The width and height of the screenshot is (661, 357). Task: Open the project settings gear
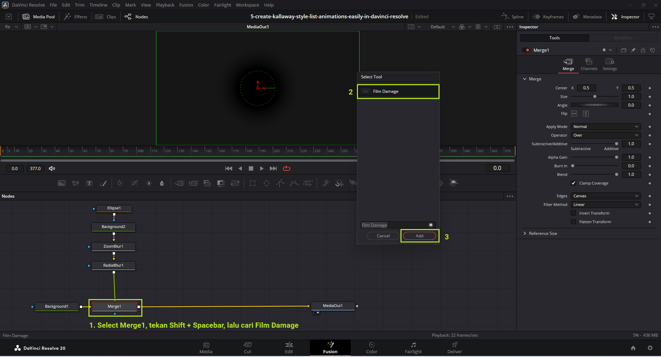[650, 348]
